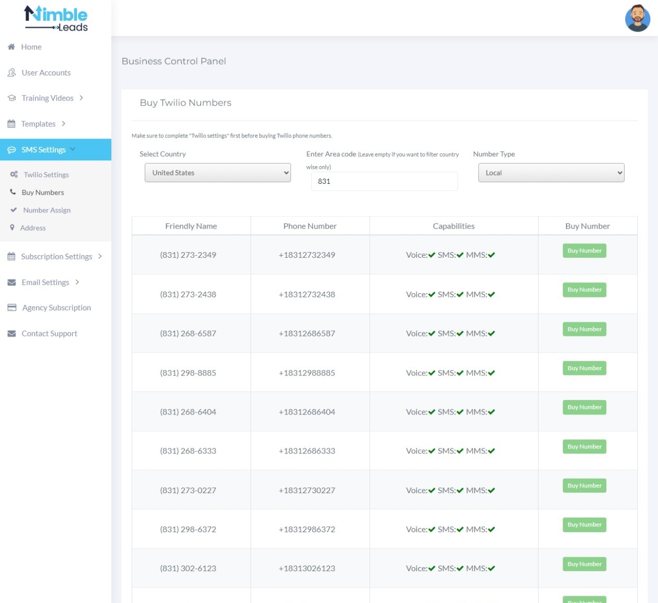Click the User Accounts people icon
Screen dimensions: 658x603
tap(11, 73)
